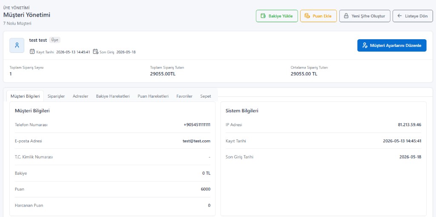
Task: Click the calendar icon beside Kayıt Tarihi
Action: 32,52
